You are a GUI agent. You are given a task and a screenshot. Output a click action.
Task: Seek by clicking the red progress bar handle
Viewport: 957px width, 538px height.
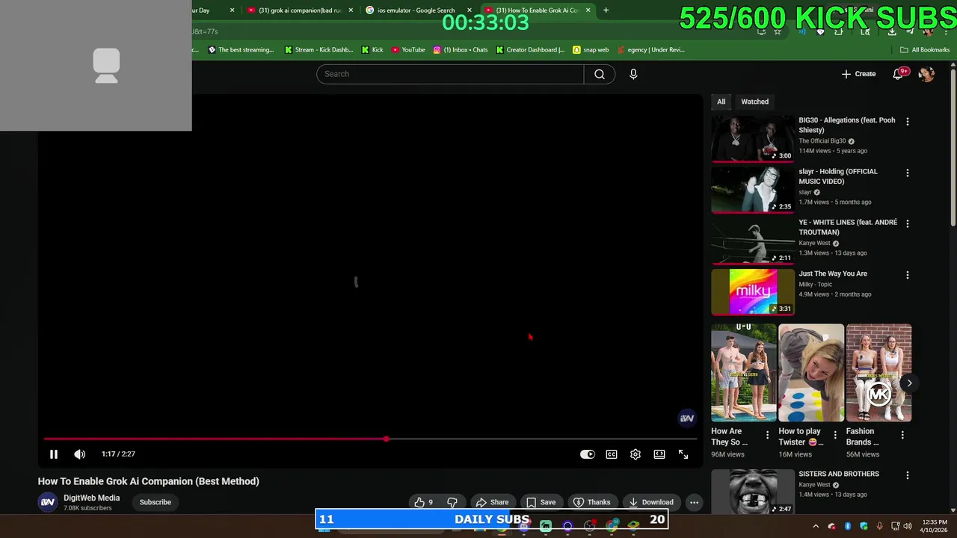[386, 439]
